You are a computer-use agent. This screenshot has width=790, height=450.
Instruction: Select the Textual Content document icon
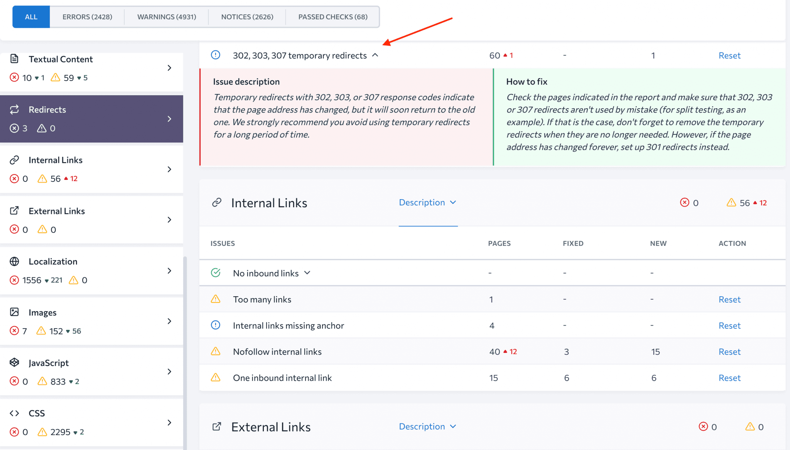pyautogui.click(x=15, y=59)
